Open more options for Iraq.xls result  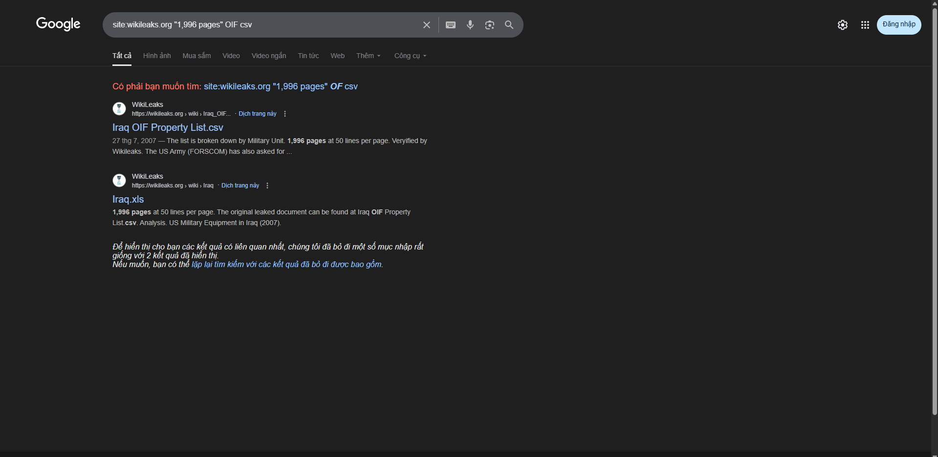click(267, 186)
